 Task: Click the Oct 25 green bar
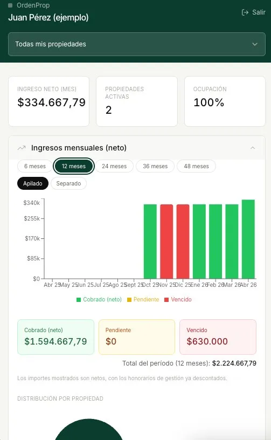150,242
